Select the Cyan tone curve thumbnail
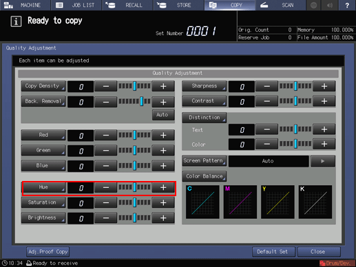This screenshot has height=267, width=356. coord(202,202)
